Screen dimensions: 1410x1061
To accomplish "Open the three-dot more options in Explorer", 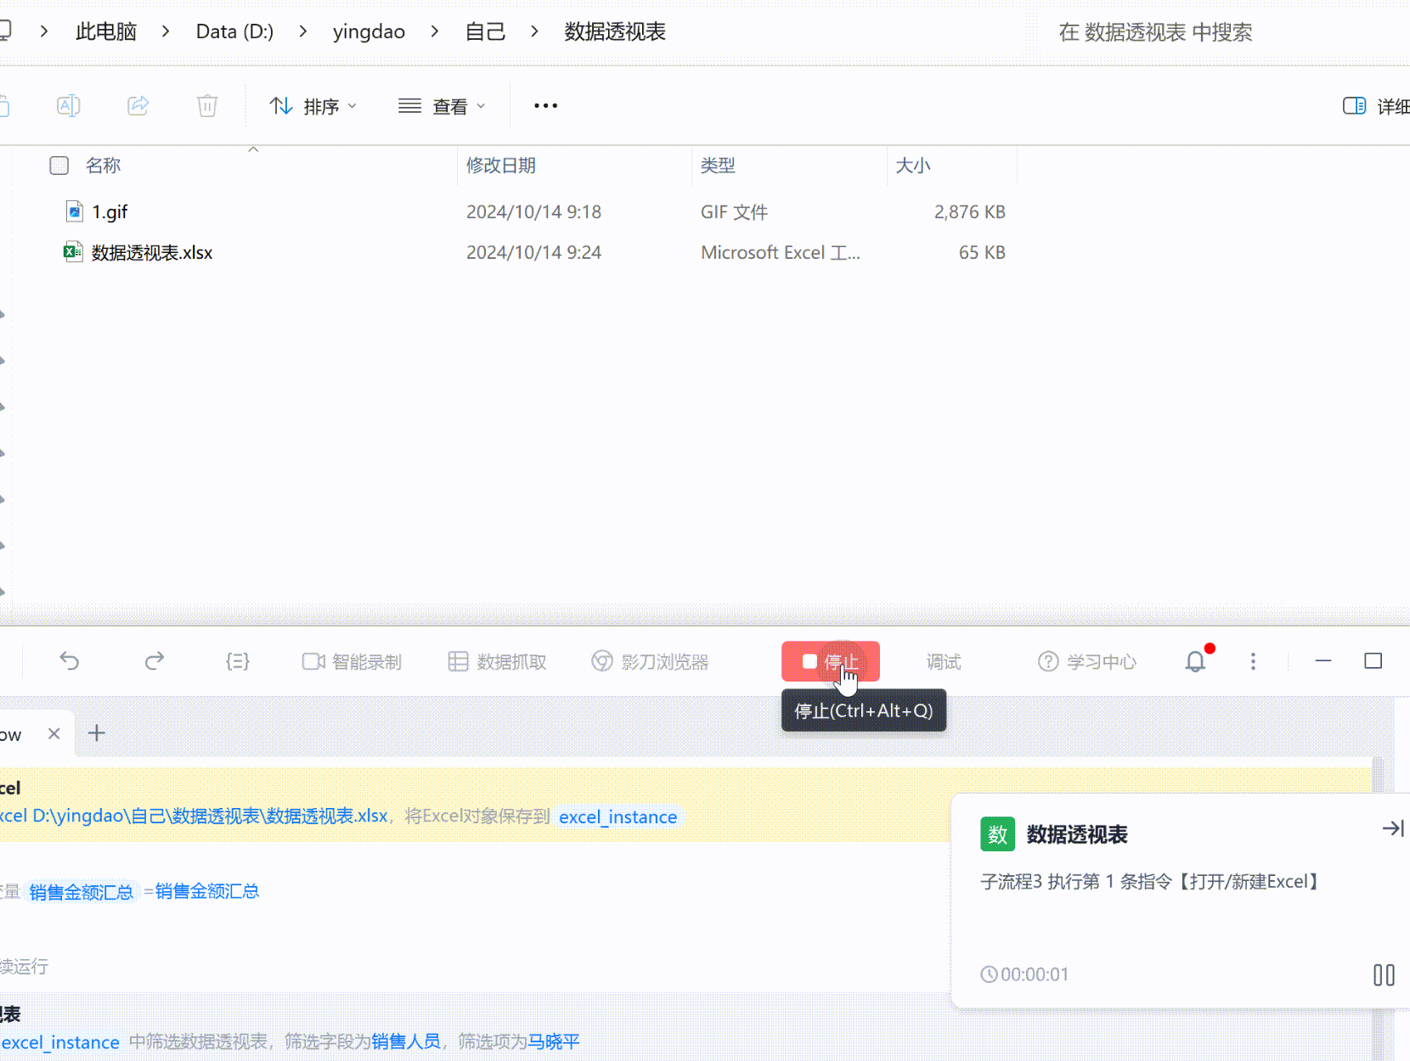I will click(x=545, y=106).
